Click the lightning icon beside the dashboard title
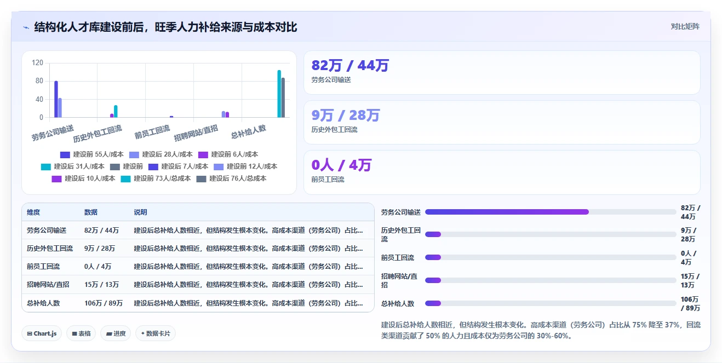722x363 pixels. click(26, 27)
